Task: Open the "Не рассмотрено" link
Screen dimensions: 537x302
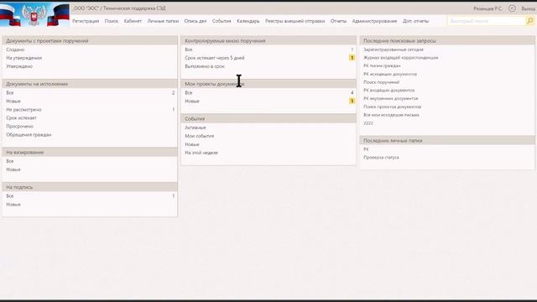Action: tap(23, 110)
